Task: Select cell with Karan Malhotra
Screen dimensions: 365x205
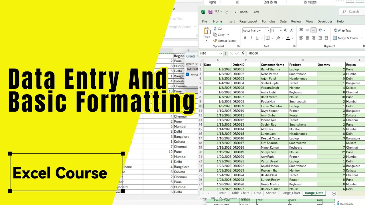Action: (x=274, y=106)
